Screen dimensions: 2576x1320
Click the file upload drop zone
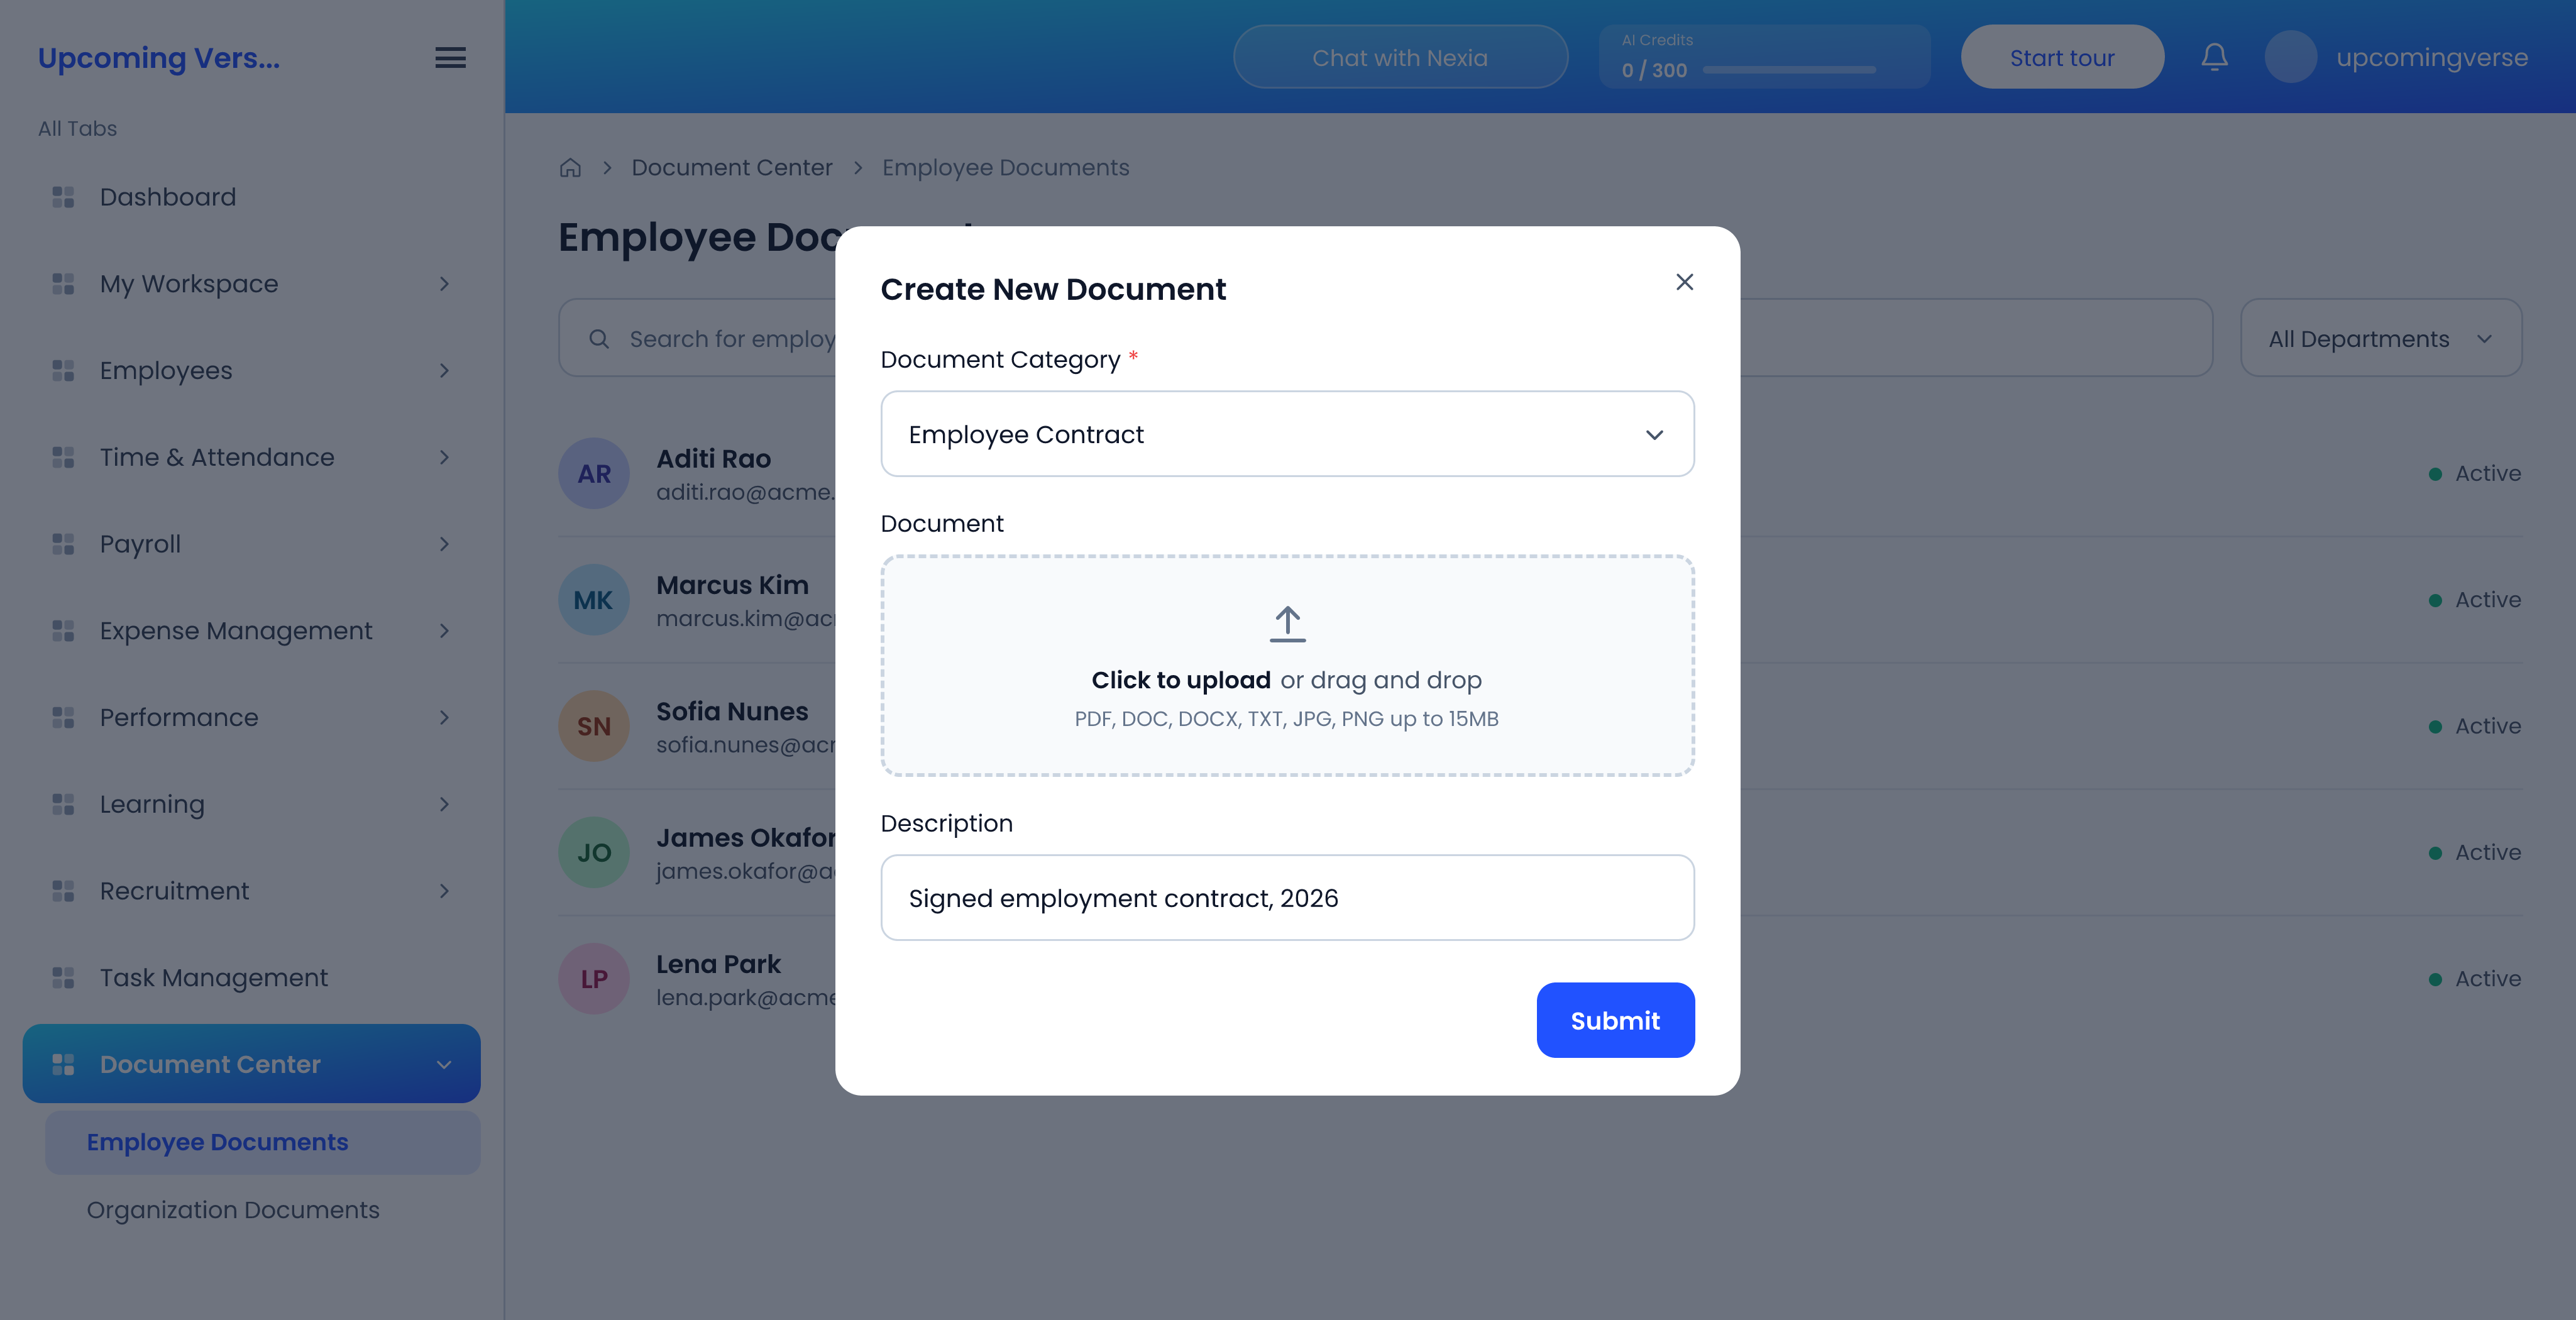point(1287,666)
